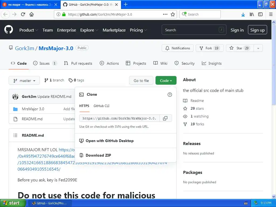Bookmark this page with the star icon
This screenshot has height=207, width=276.
[x=173, y=14]
